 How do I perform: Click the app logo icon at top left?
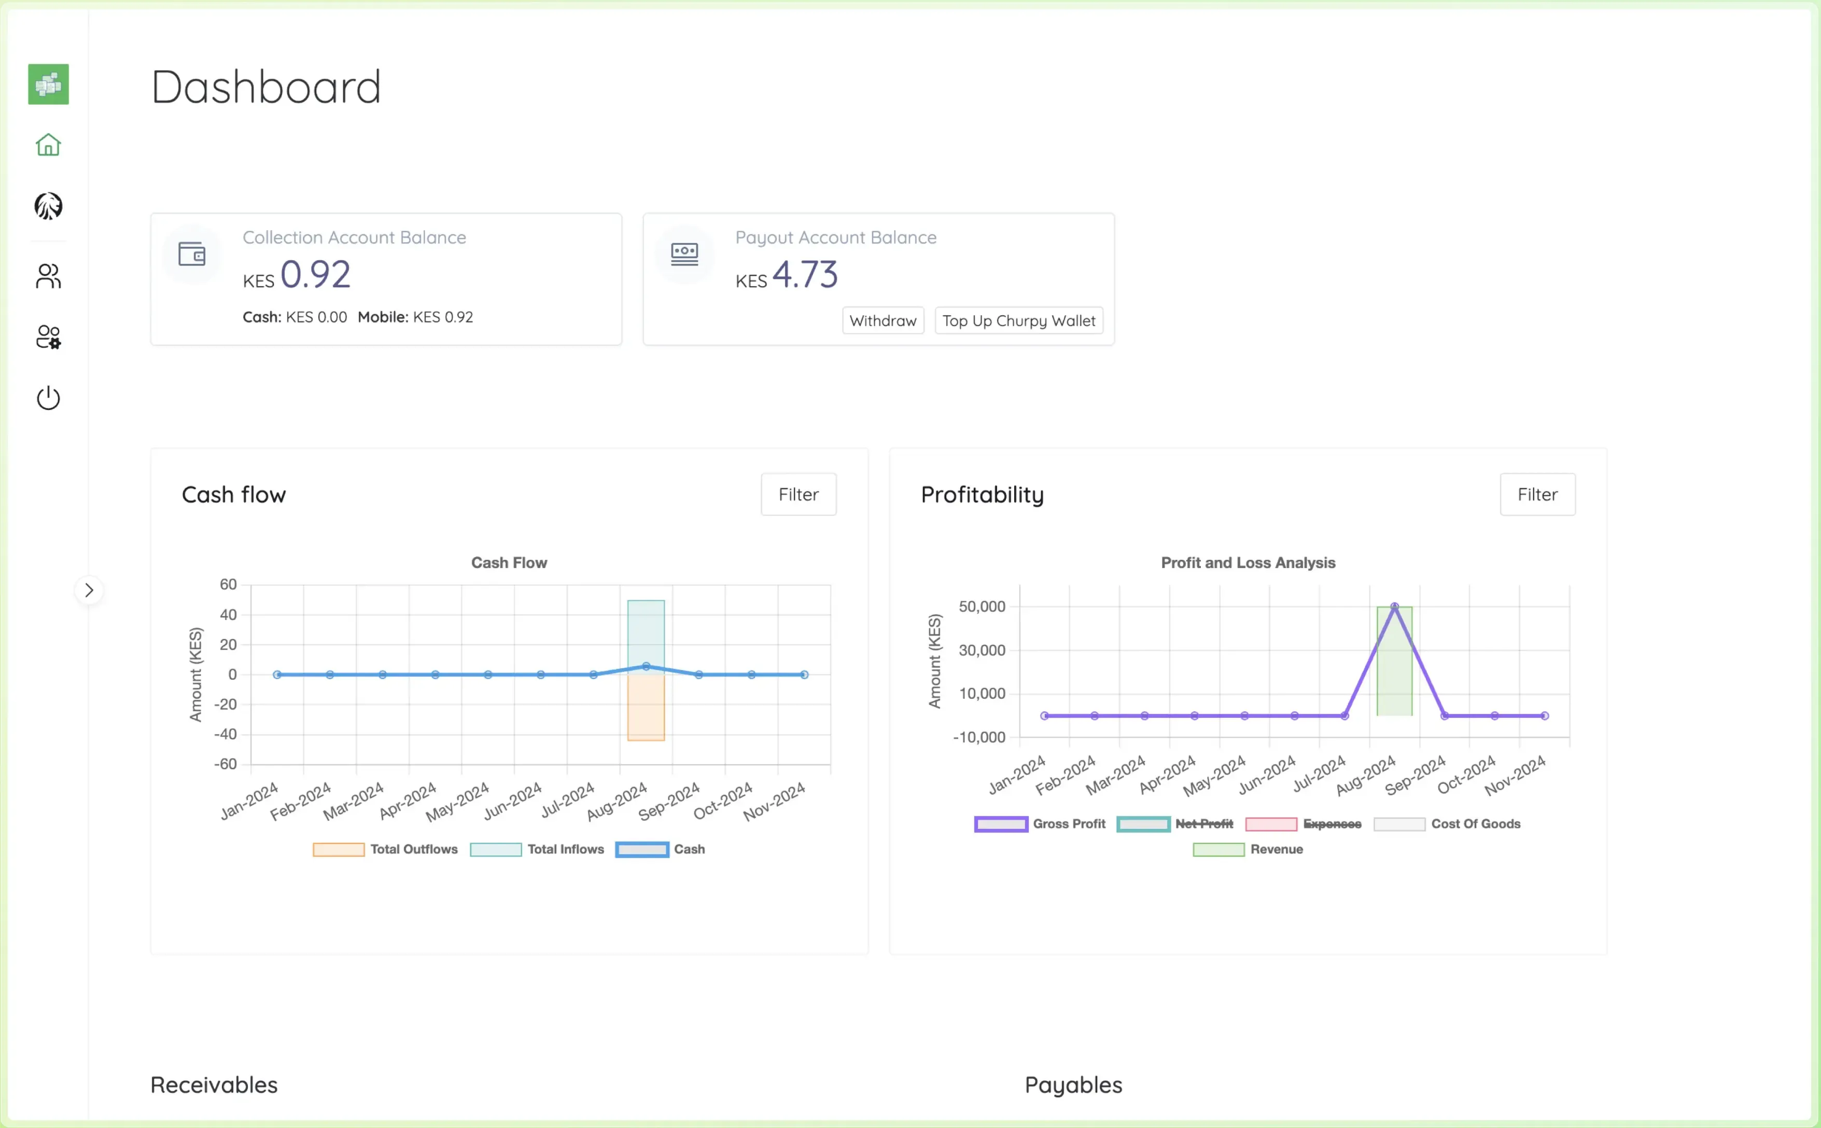pyautogui.click(x=49, y=84)
